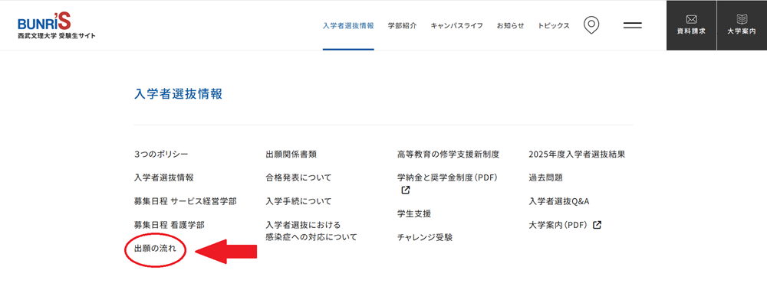
Task: Open the 合格発表について link
Action: coord(298,178)
